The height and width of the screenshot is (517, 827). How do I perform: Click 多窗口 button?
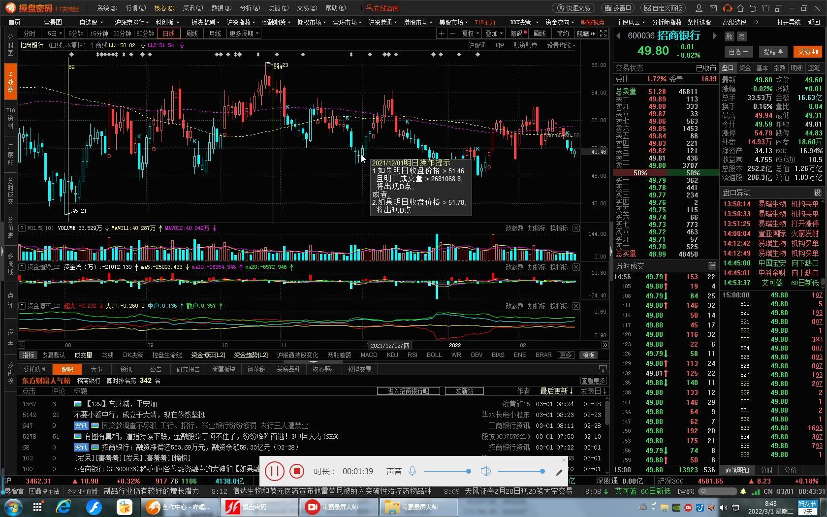[x=617, y=8]
